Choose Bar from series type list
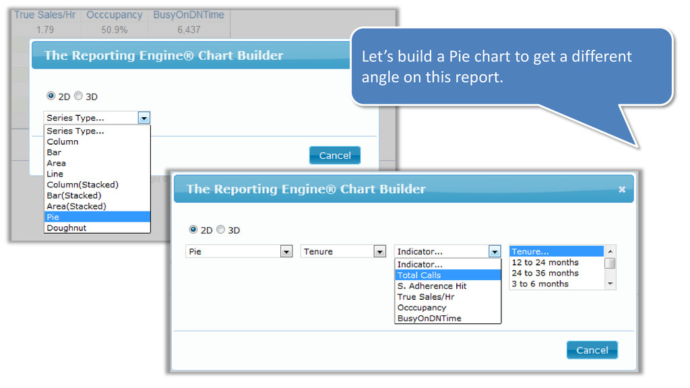Screen dimensions: 690x388 pos(97,152)
